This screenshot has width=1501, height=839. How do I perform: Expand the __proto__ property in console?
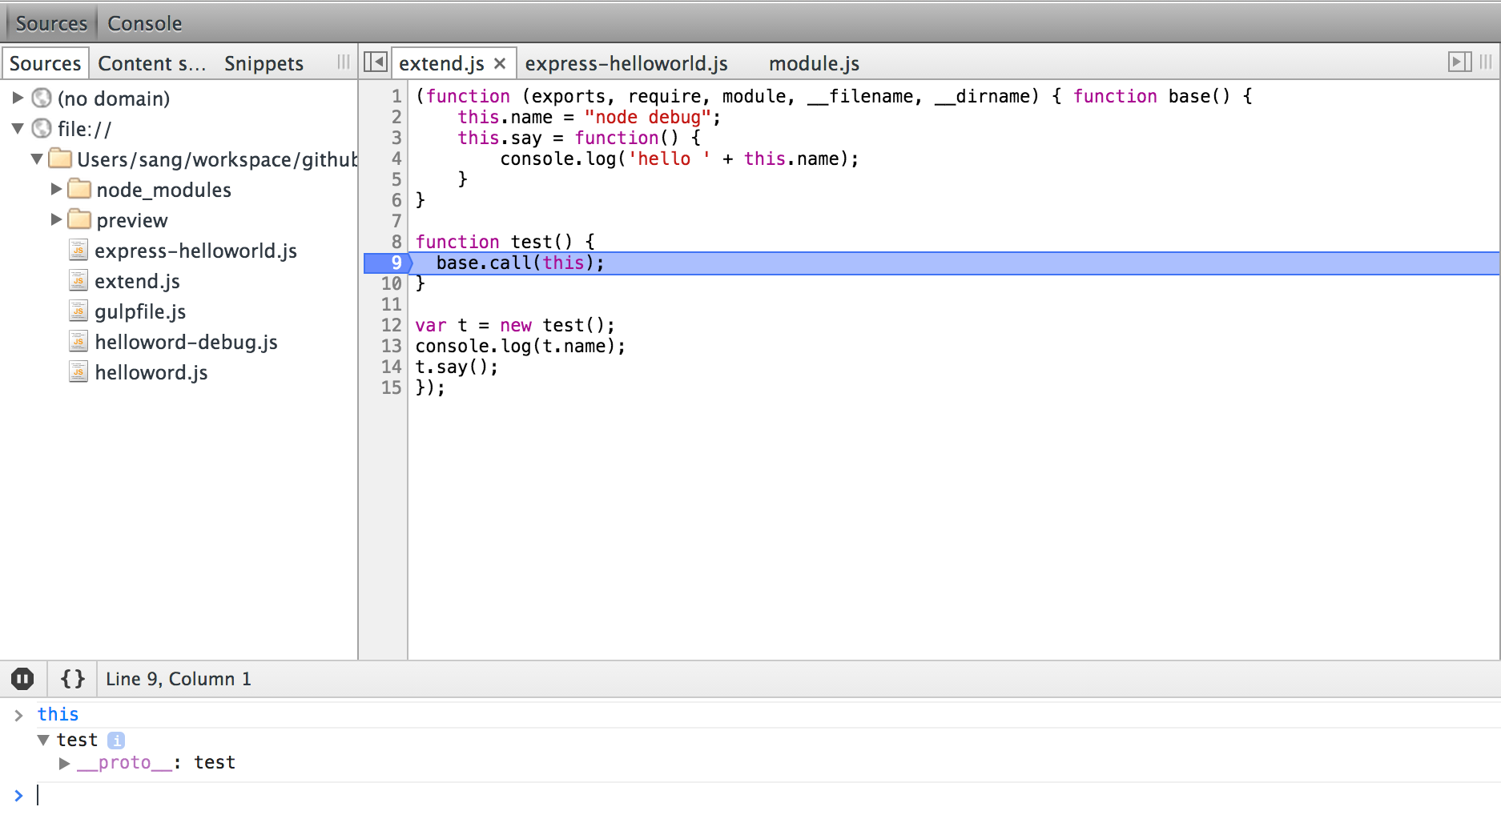coord(64,764)
